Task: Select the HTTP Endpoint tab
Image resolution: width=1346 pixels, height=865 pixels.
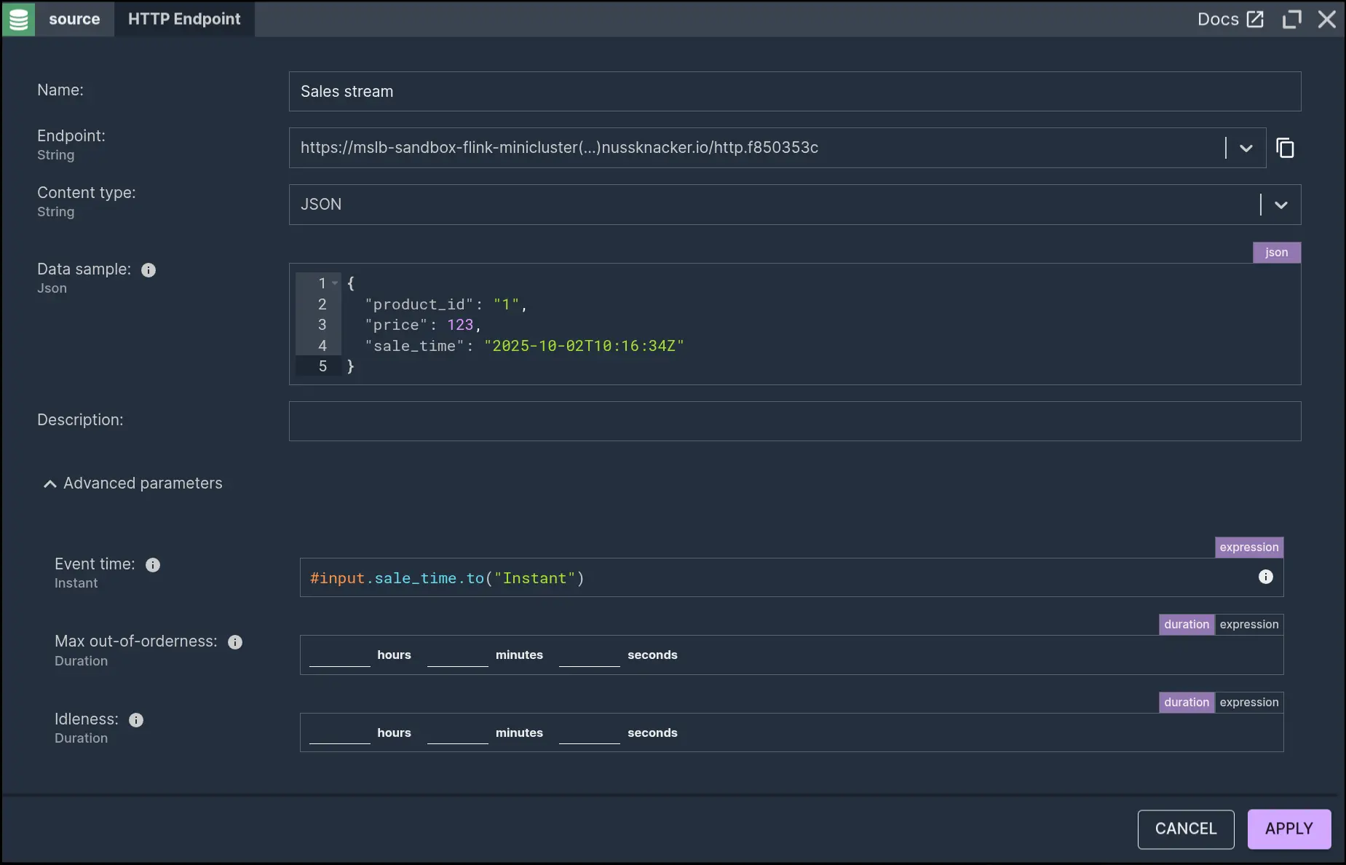Action: (184, 19)
